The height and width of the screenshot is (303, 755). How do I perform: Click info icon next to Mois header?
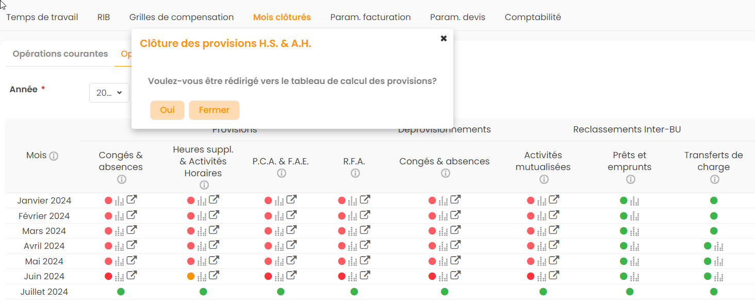[x=54, y=156]
